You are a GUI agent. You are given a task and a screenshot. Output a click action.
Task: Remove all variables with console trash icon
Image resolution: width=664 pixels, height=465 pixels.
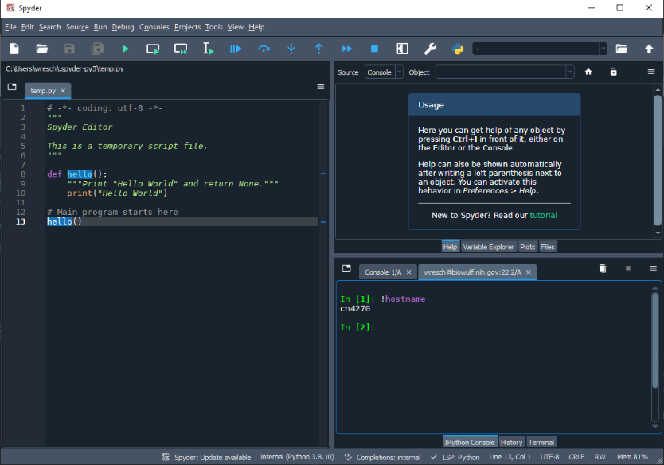[603, 269]
